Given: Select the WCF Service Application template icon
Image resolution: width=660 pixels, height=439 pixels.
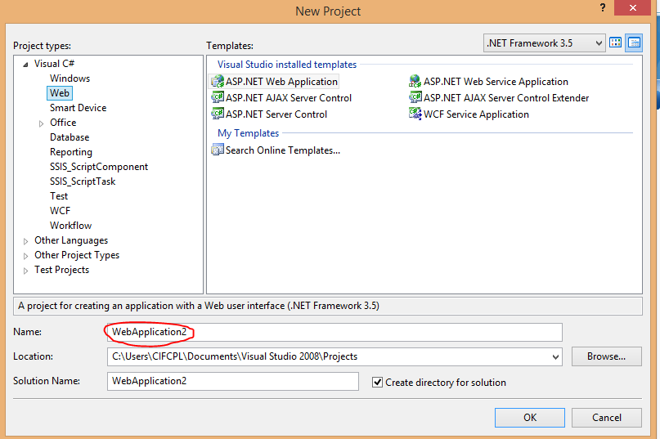Looking at the screenshot, I should (415, 114).
